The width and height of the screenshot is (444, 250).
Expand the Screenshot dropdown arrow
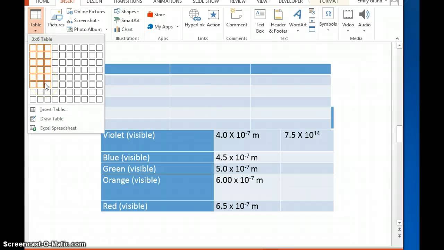coord(99,21)
